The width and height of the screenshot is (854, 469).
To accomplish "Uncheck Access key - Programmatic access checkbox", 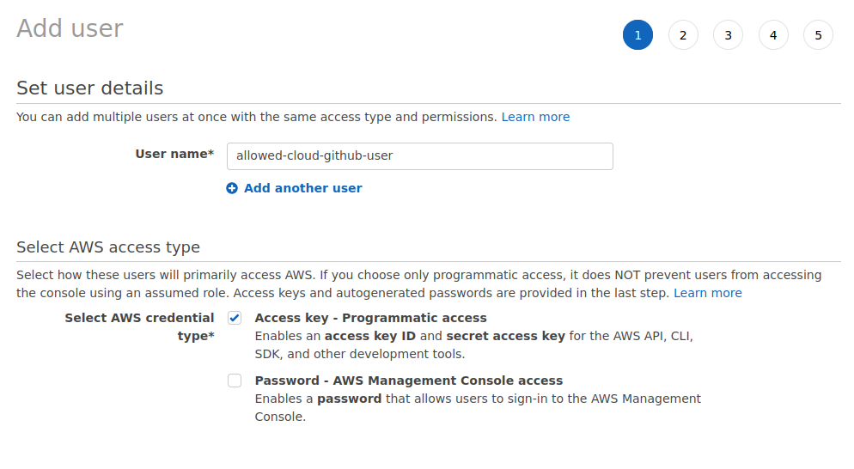I will point(235,318).
